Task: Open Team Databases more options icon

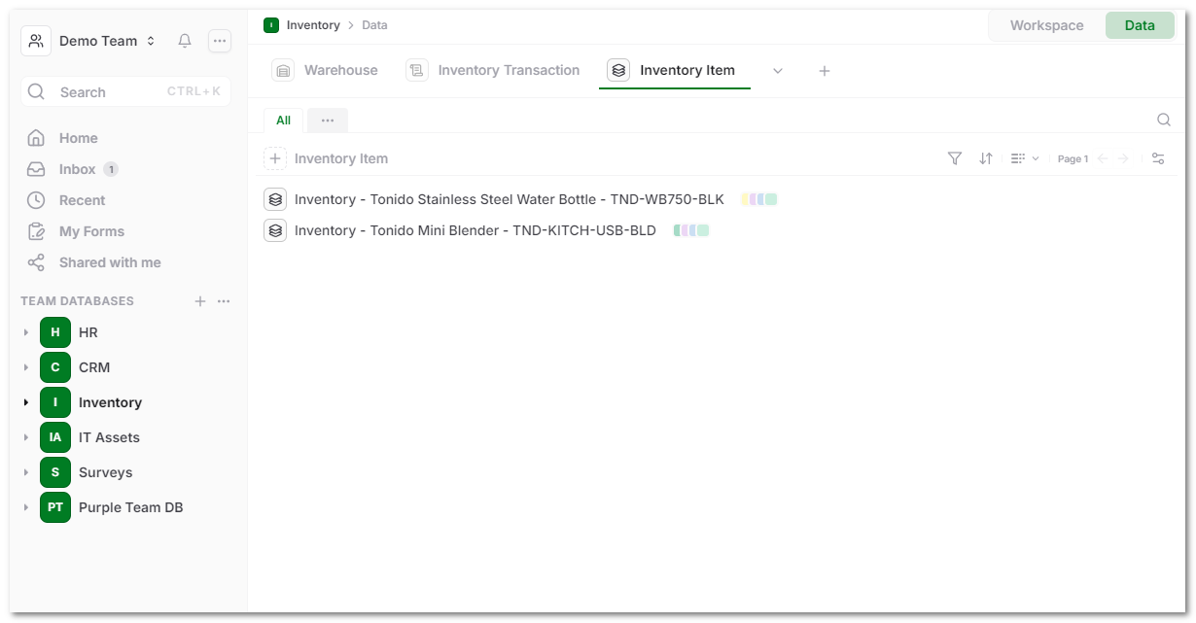Action: tap(224, 301)
